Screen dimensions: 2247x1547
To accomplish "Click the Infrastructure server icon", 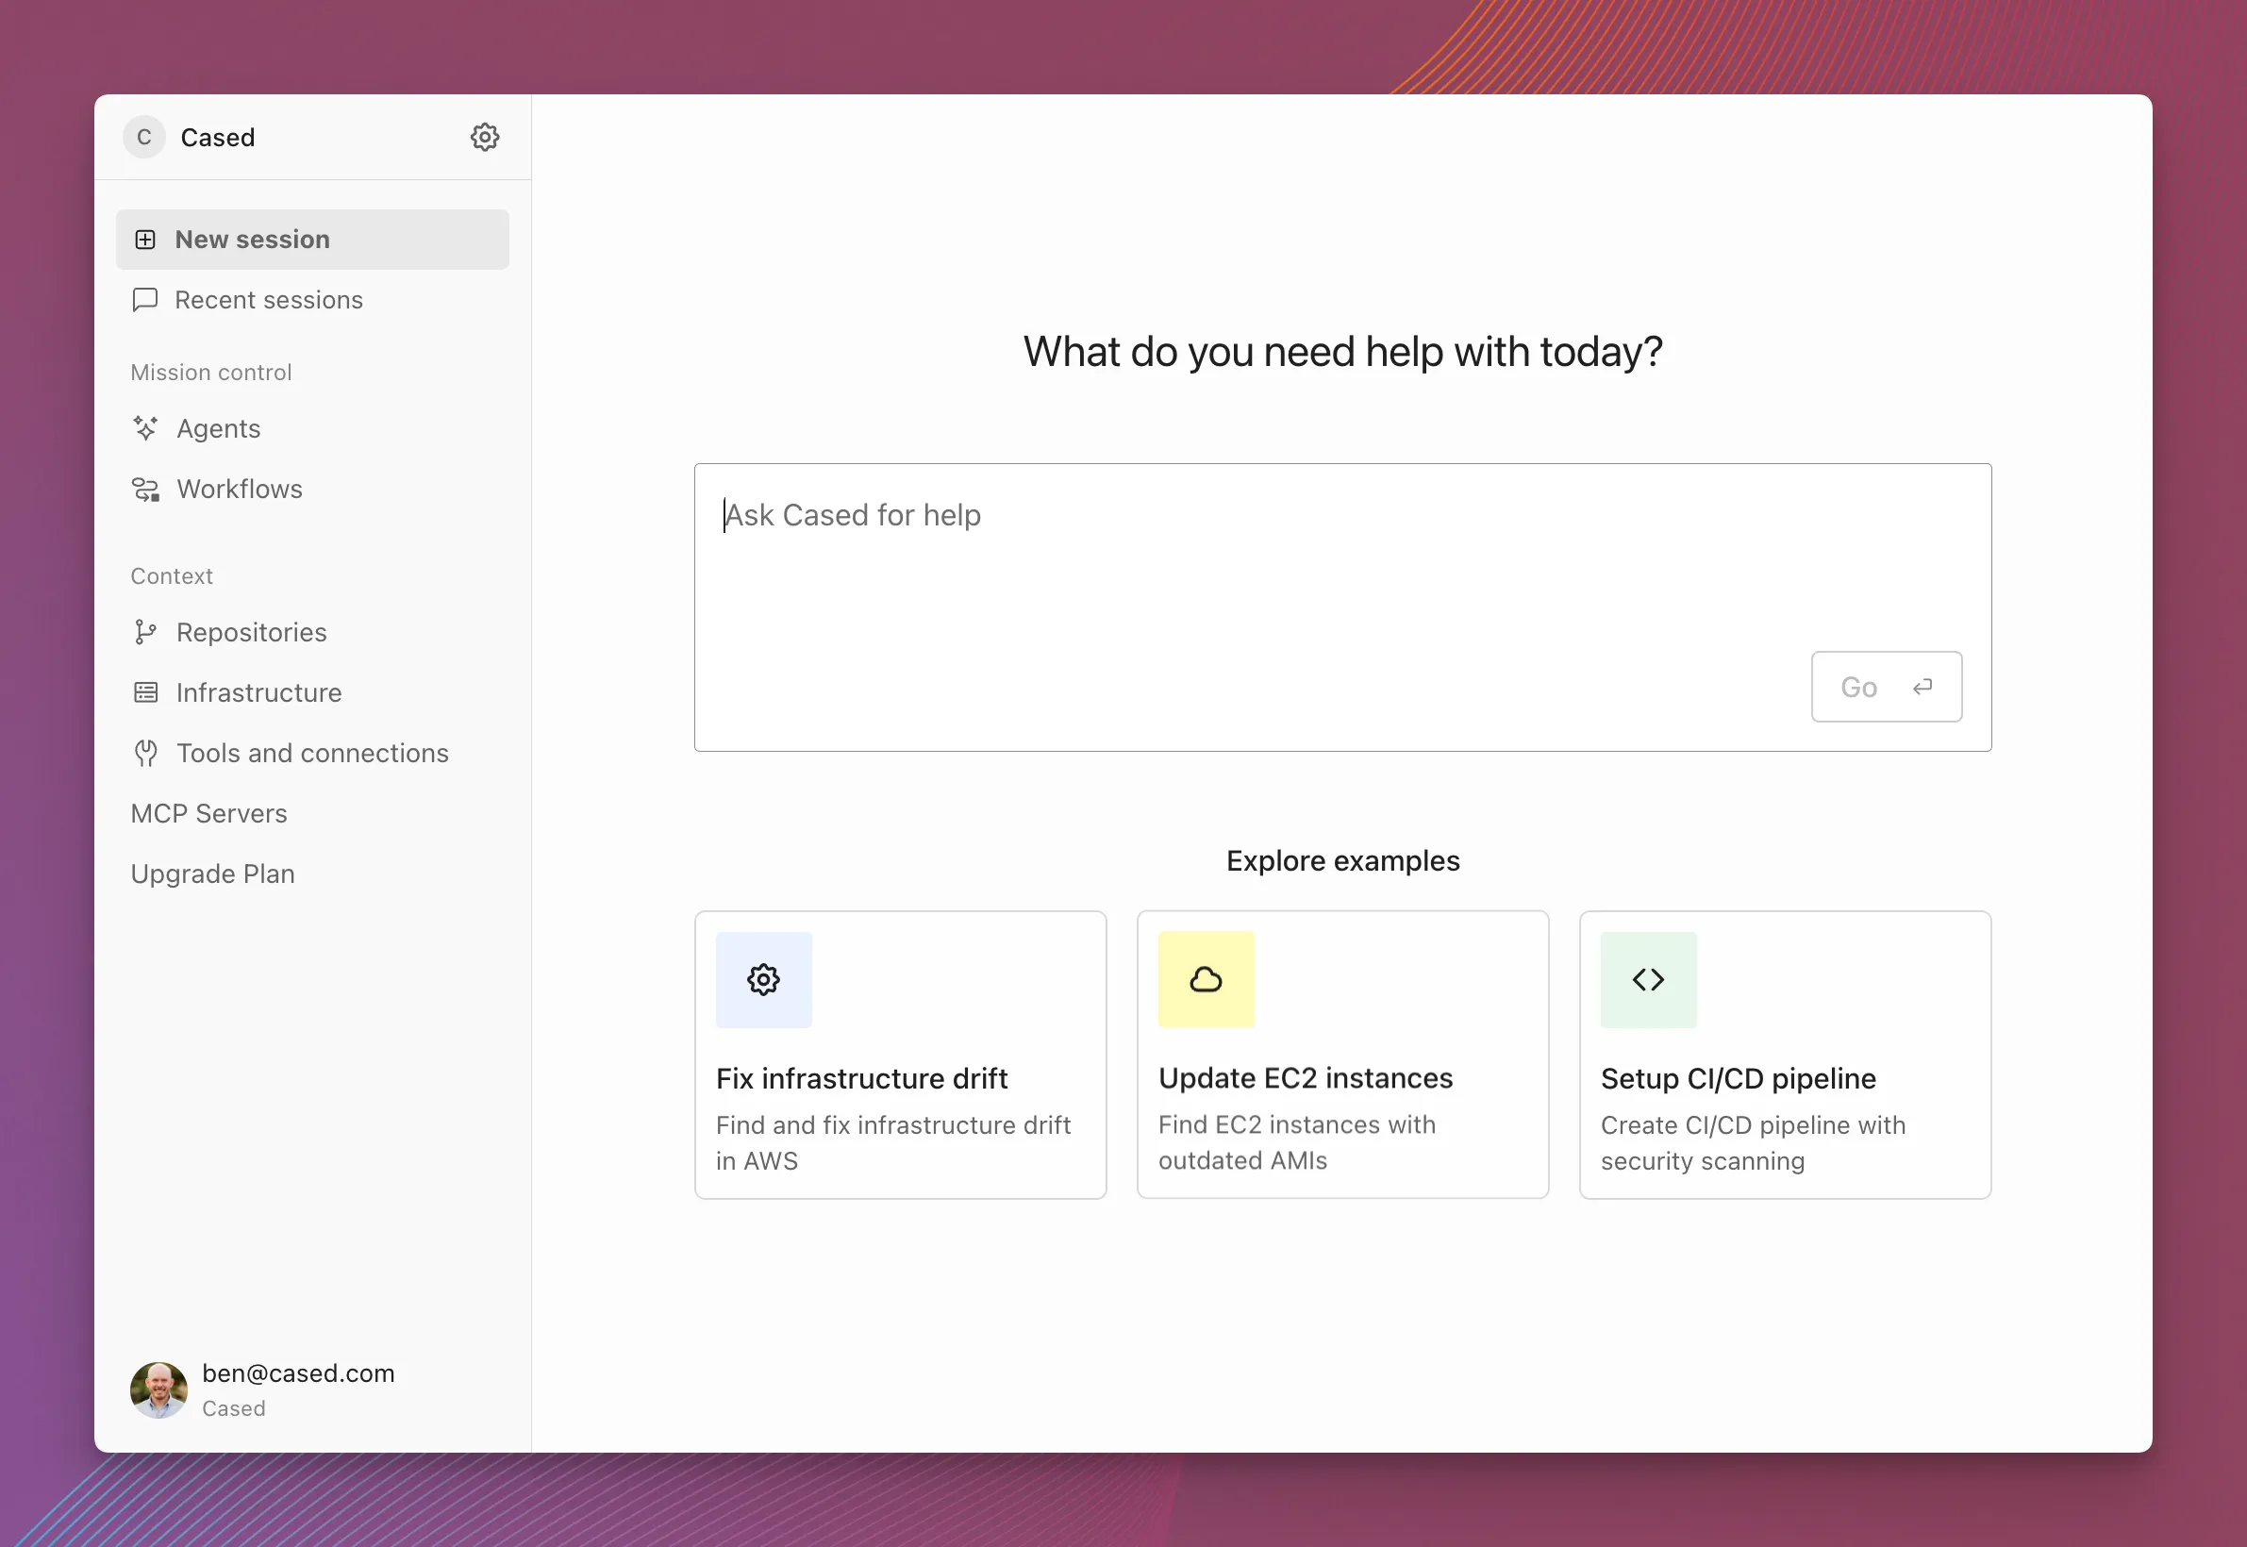I will point(145,692).
